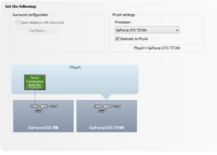Click DisplayPort connector on GeForce GTX TITAN
The image size is (217, 155).
pos(102,111)
